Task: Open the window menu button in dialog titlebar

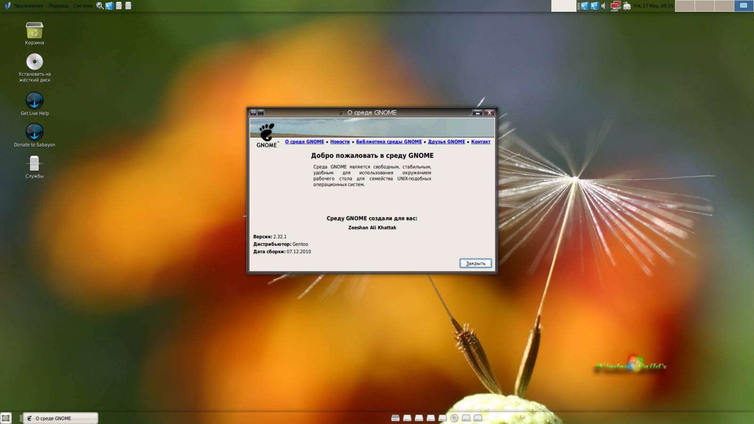Action: tap(253, 113)
